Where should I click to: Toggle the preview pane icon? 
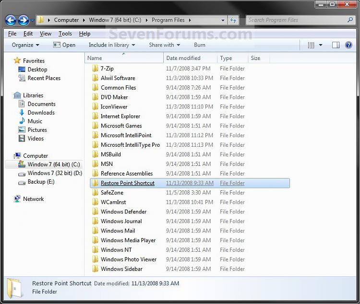pos(336,45)
